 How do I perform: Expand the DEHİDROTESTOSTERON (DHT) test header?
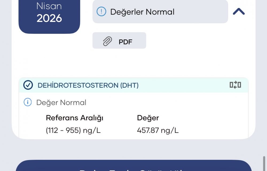(133, 85)
